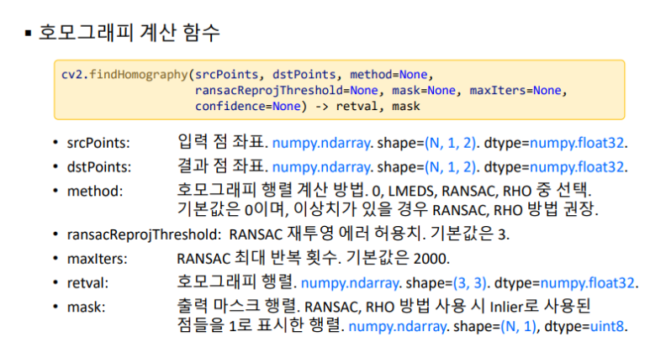Click the heading '호모그래피 계산 함수'
This screenshot has width=650, height=342.
tap(129, 33)
